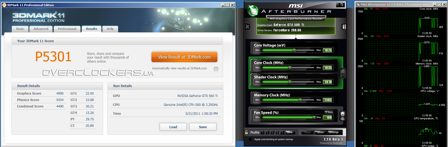Maximize the hardware monitor window

tap(439, 5)
